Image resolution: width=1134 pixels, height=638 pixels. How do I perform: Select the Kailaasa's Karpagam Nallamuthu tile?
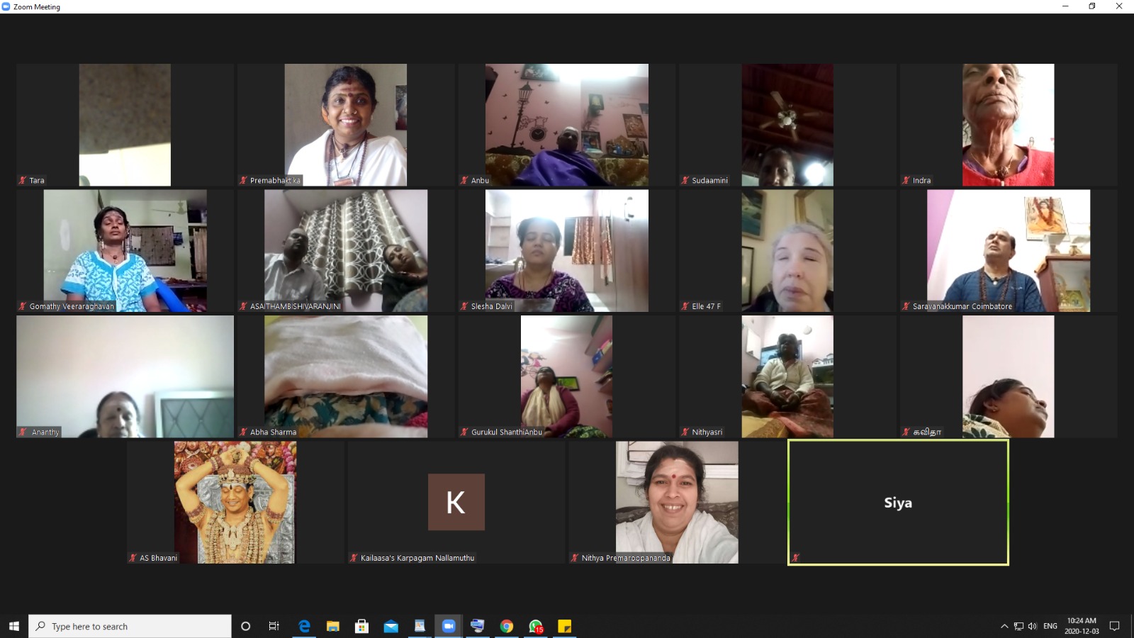[456, 503]
